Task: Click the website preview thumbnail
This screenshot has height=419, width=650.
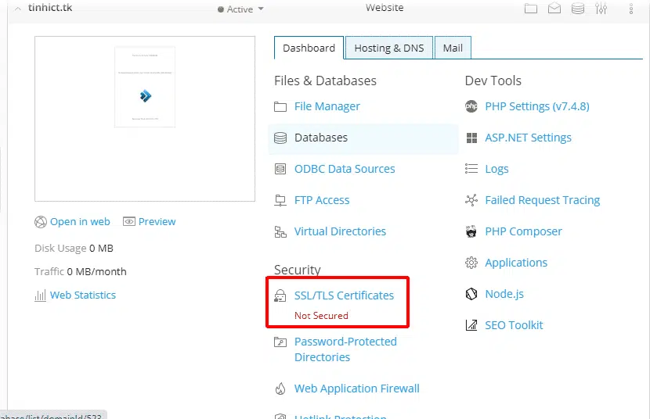Action: pyautogui.click(x=145, y=119)
